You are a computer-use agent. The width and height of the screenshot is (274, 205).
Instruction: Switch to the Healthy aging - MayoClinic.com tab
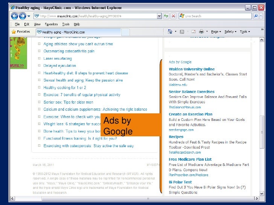pos(63,32)
